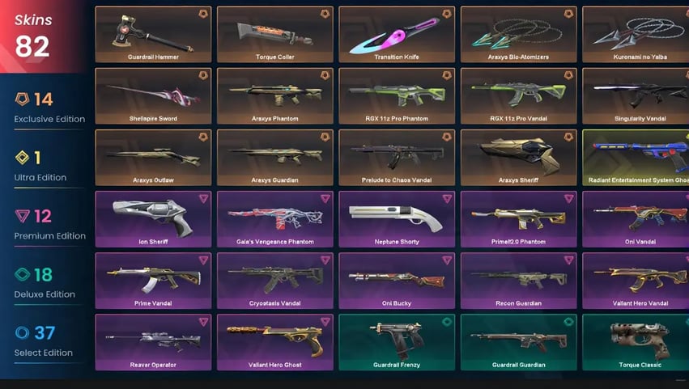The height and width of the screenshot is (389, 689).
Task: Select the Premium Edition filter label
Action: tap(49, 236)
